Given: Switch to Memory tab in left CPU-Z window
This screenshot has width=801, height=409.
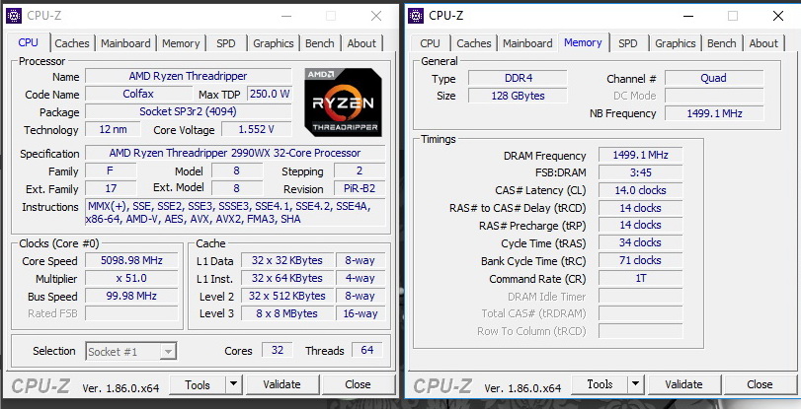Looking at the screenshot, I should [x=181, y=43].
